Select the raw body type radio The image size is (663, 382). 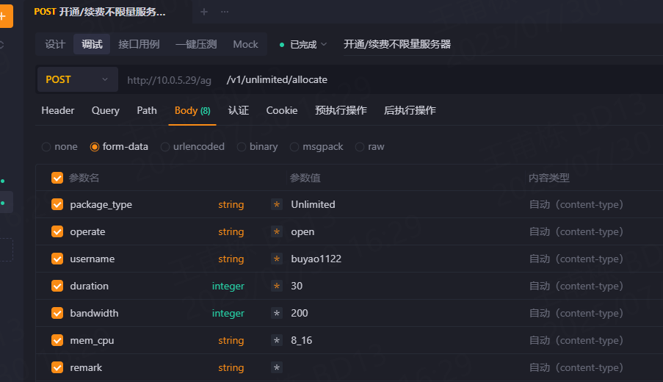click(360, 147)
